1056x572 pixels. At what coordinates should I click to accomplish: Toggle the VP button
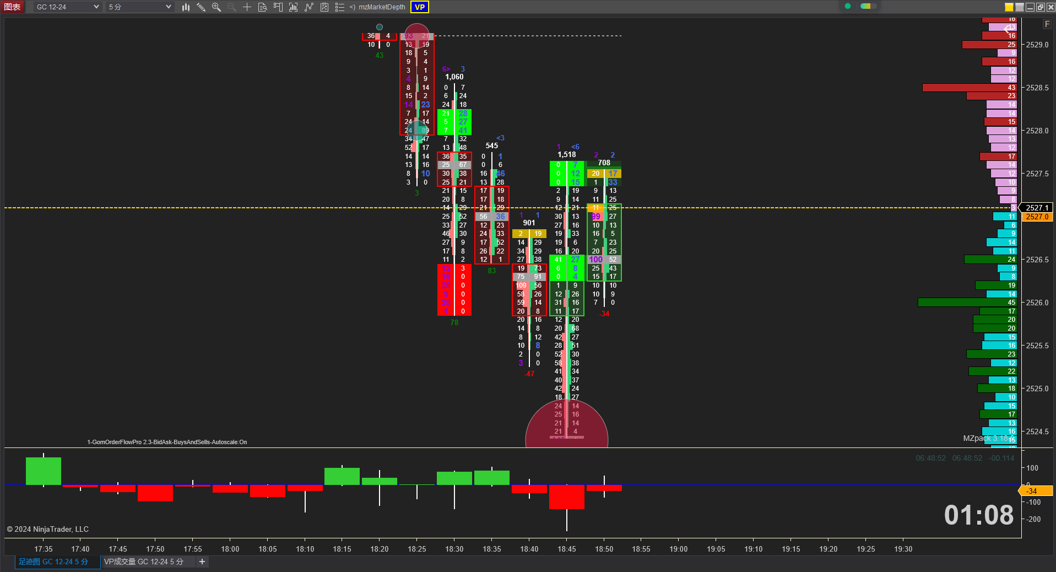point(420,7)
